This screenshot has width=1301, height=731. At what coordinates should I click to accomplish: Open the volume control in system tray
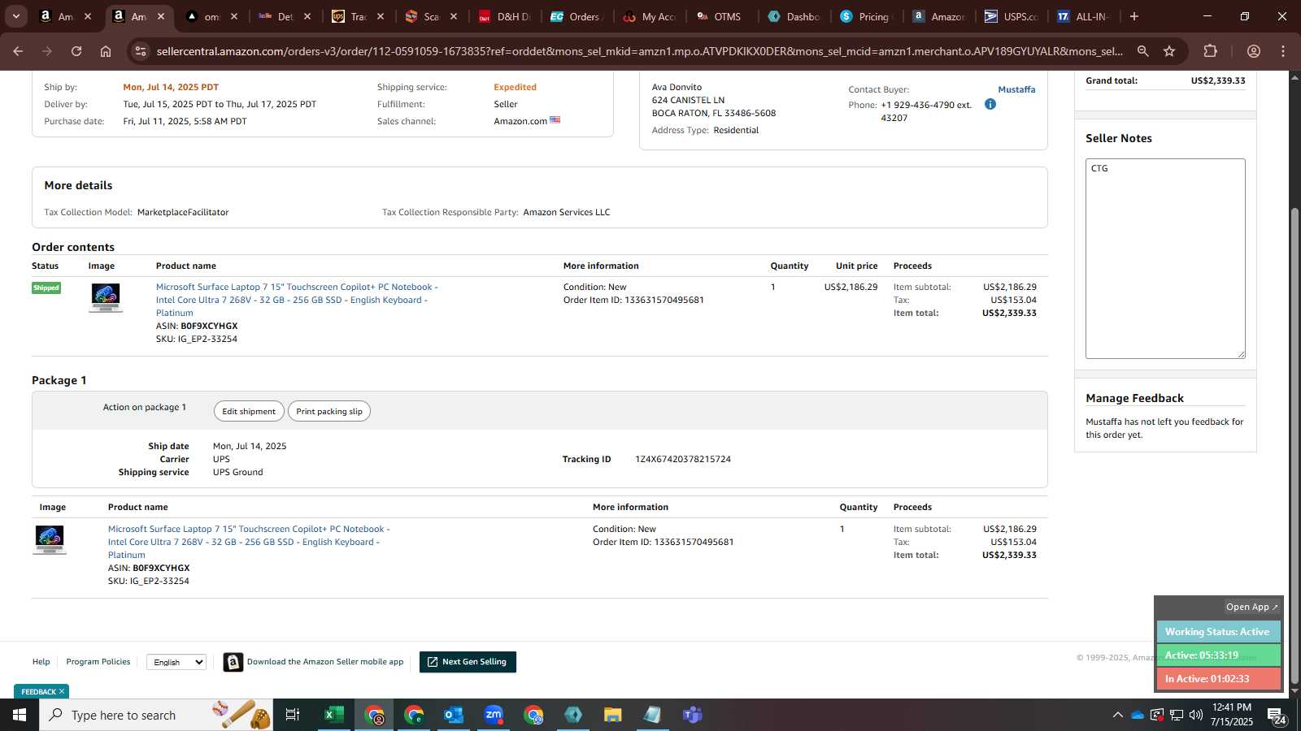pos(1196,715)
